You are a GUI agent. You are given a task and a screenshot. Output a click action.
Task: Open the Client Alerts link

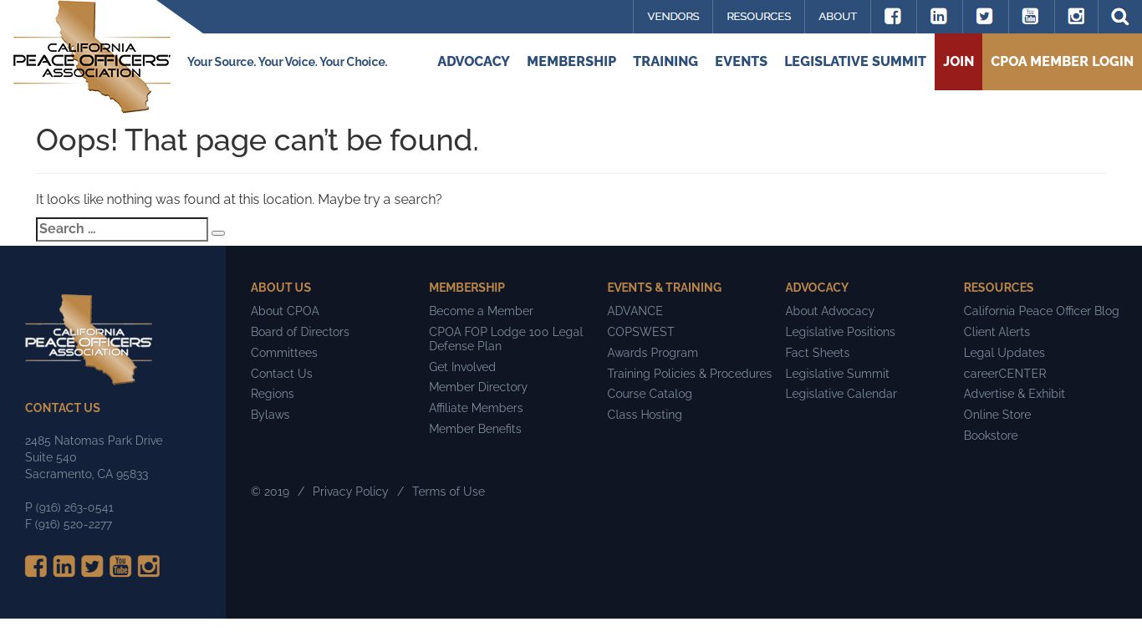click(x=997, y=332)
